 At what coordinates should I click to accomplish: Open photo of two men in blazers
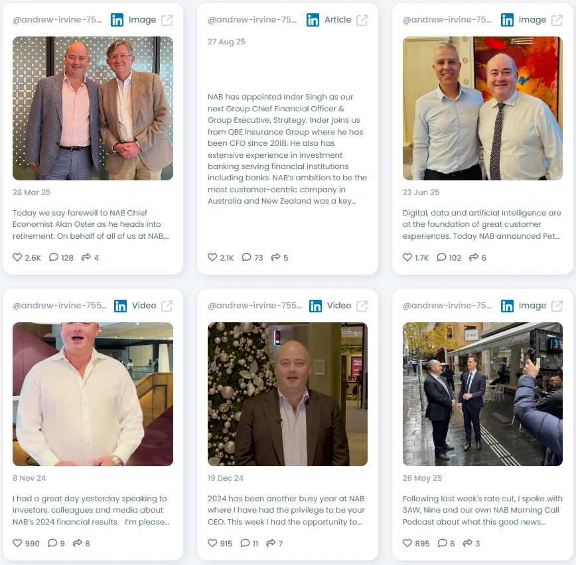click(93, 108)
